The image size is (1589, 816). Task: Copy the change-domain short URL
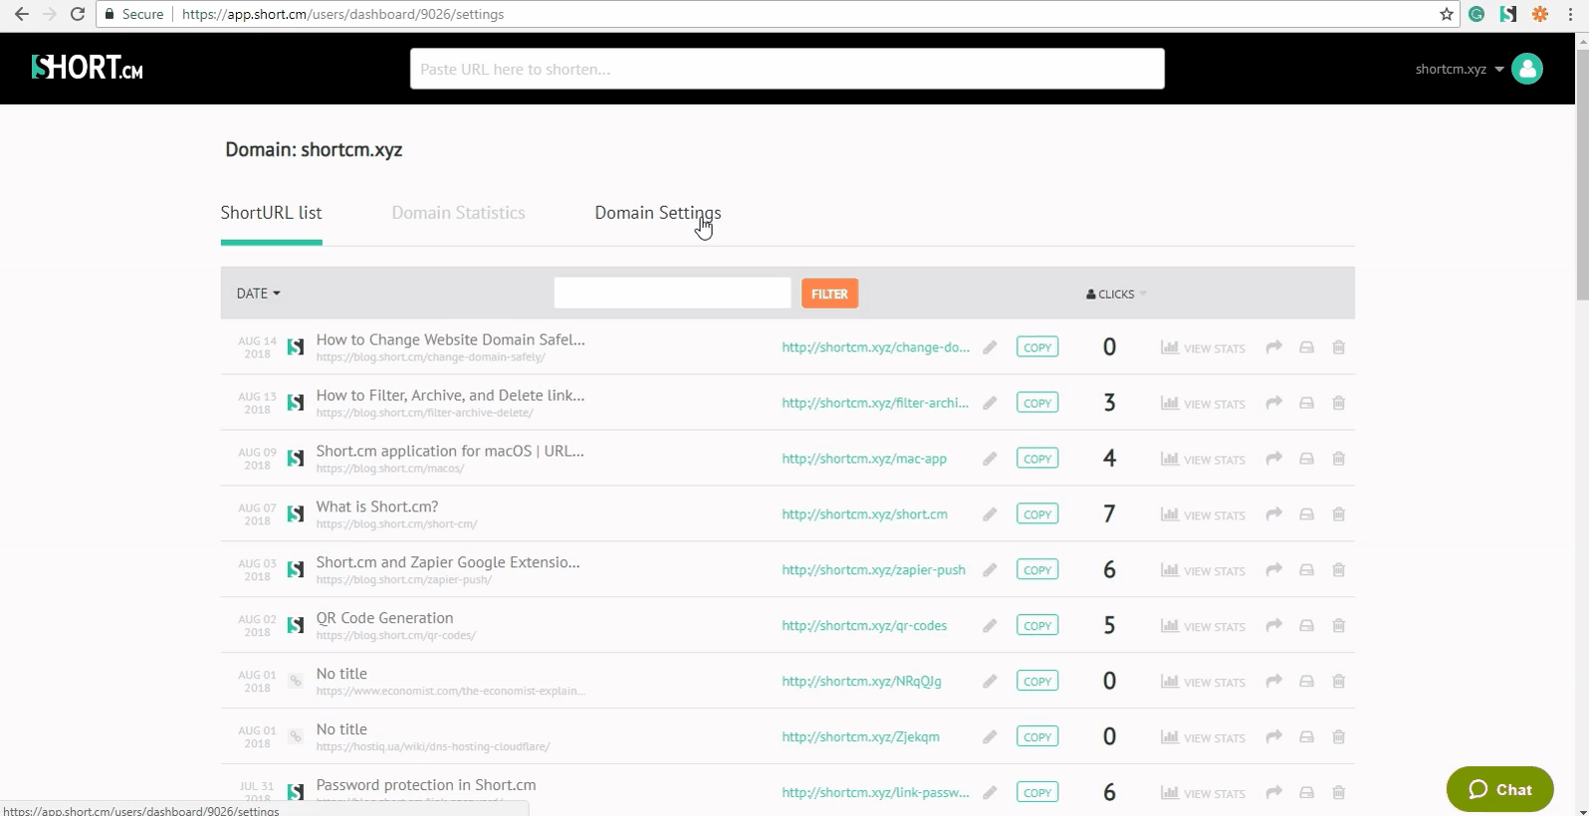tap(1037, 347)
